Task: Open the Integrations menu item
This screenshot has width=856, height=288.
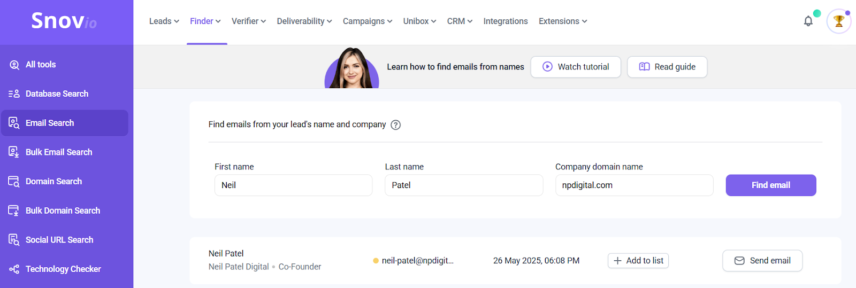Action: click(506, 21)
